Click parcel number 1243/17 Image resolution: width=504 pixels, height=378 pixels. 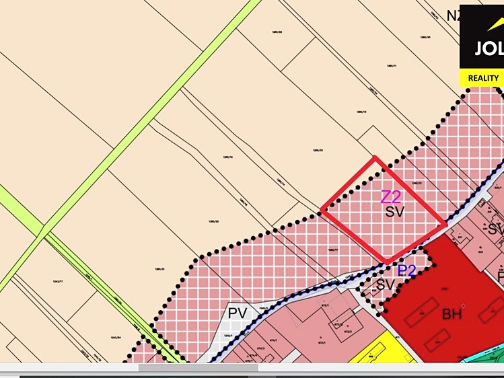[x=58, y=281]
